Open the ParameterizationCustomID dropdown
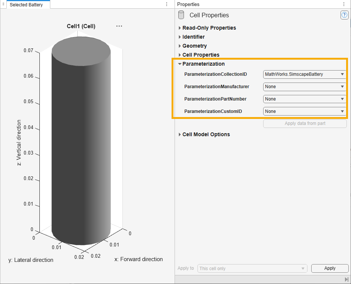The image size is (351, 284). (x=305, y=111)
